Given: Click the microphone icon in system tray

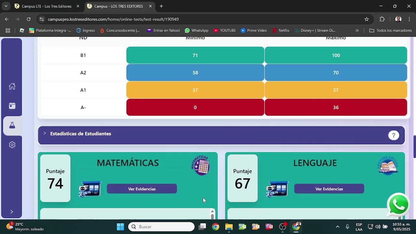Looking at the screenshot, I should (347, 227).
